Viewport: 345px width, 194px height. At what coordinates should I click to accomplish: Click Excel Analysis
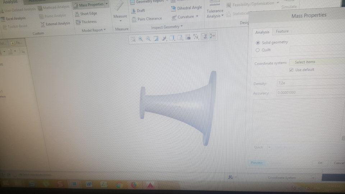13,18
